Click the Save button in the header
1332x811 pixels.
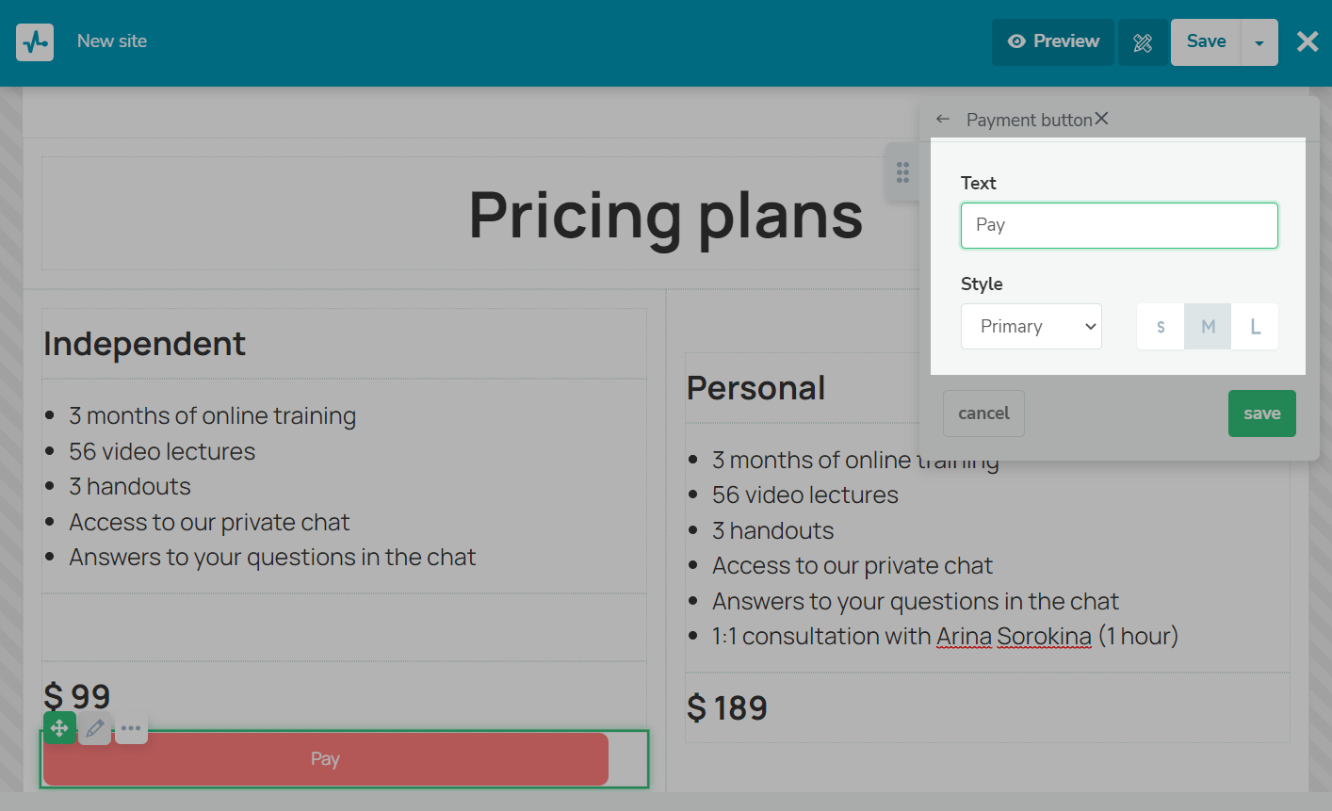(1206, 42)
